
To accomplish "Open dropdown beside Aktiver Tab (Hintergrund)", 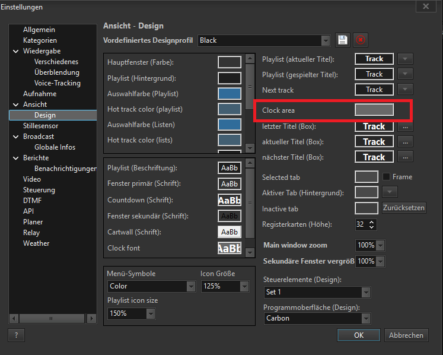I will [x=390, y=192].
